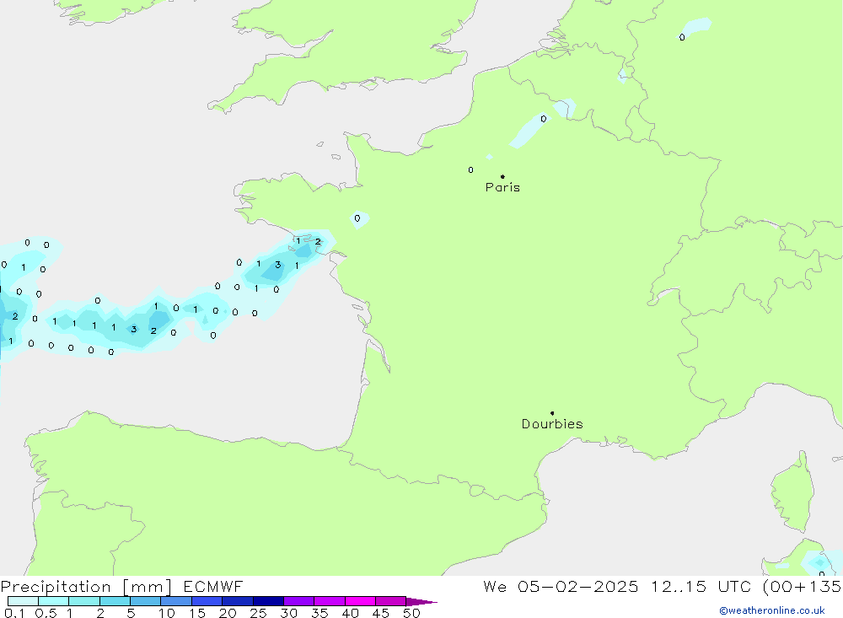Viewport: 843px width, 618px height.
Task: Click the legend label 0.1
Action: tap(14, 613)
